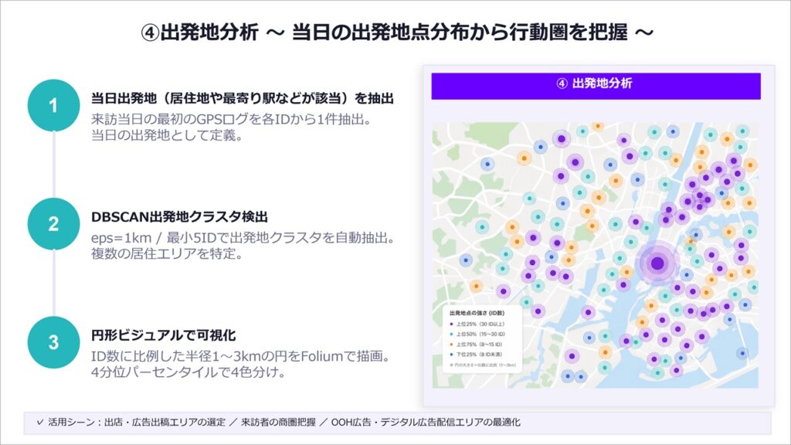Viewport: 791px width, 445px height.
Task: Click legend label 上位75% (8〜15 ID)
Action: (479, 344)
